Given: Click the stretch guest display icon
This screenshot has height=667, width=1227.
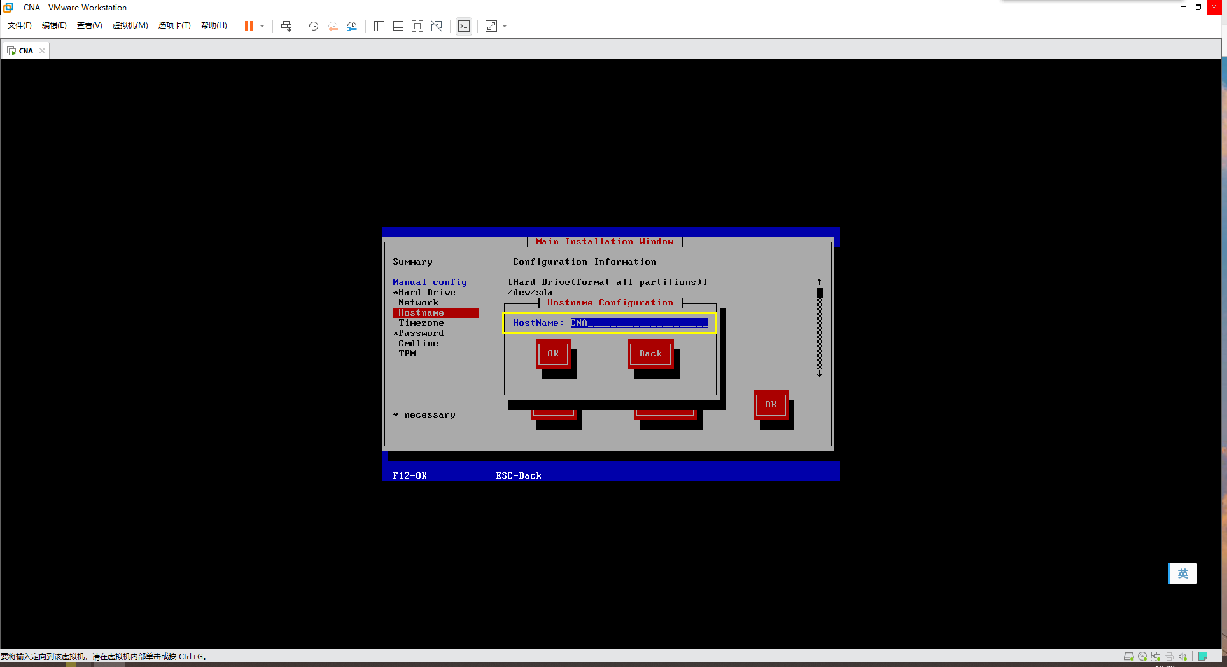Looking at the screenshot, I should click(x=491, y=26).
